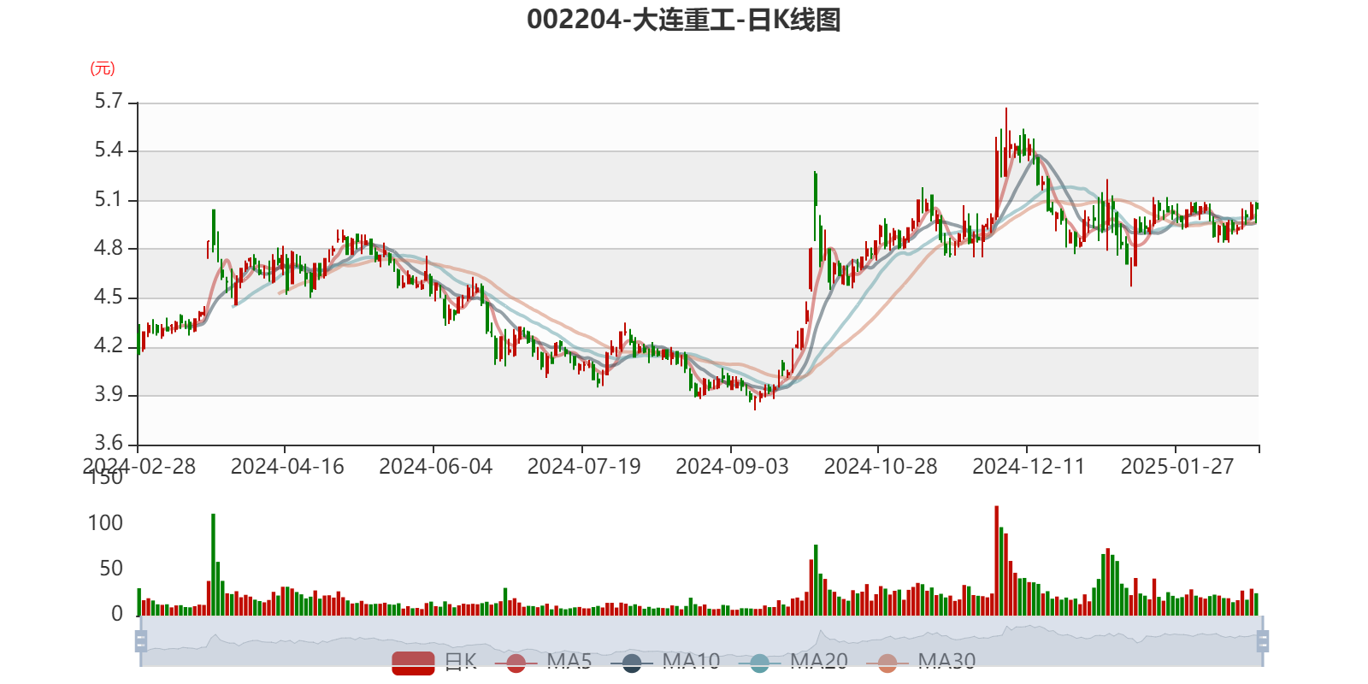
Task: Click the 5.4 price axis label
Action: click(x=109, y=150)
